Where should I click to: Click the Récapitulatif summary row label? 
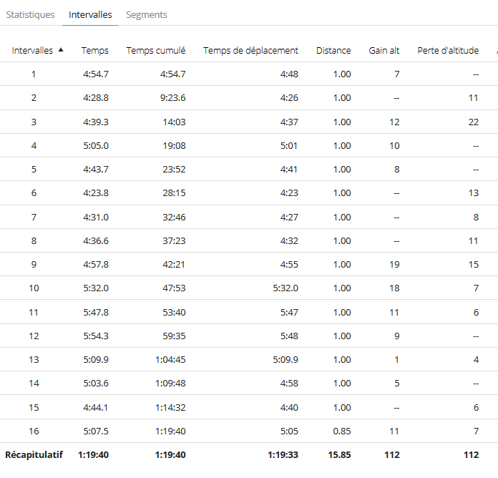(34, 455)
